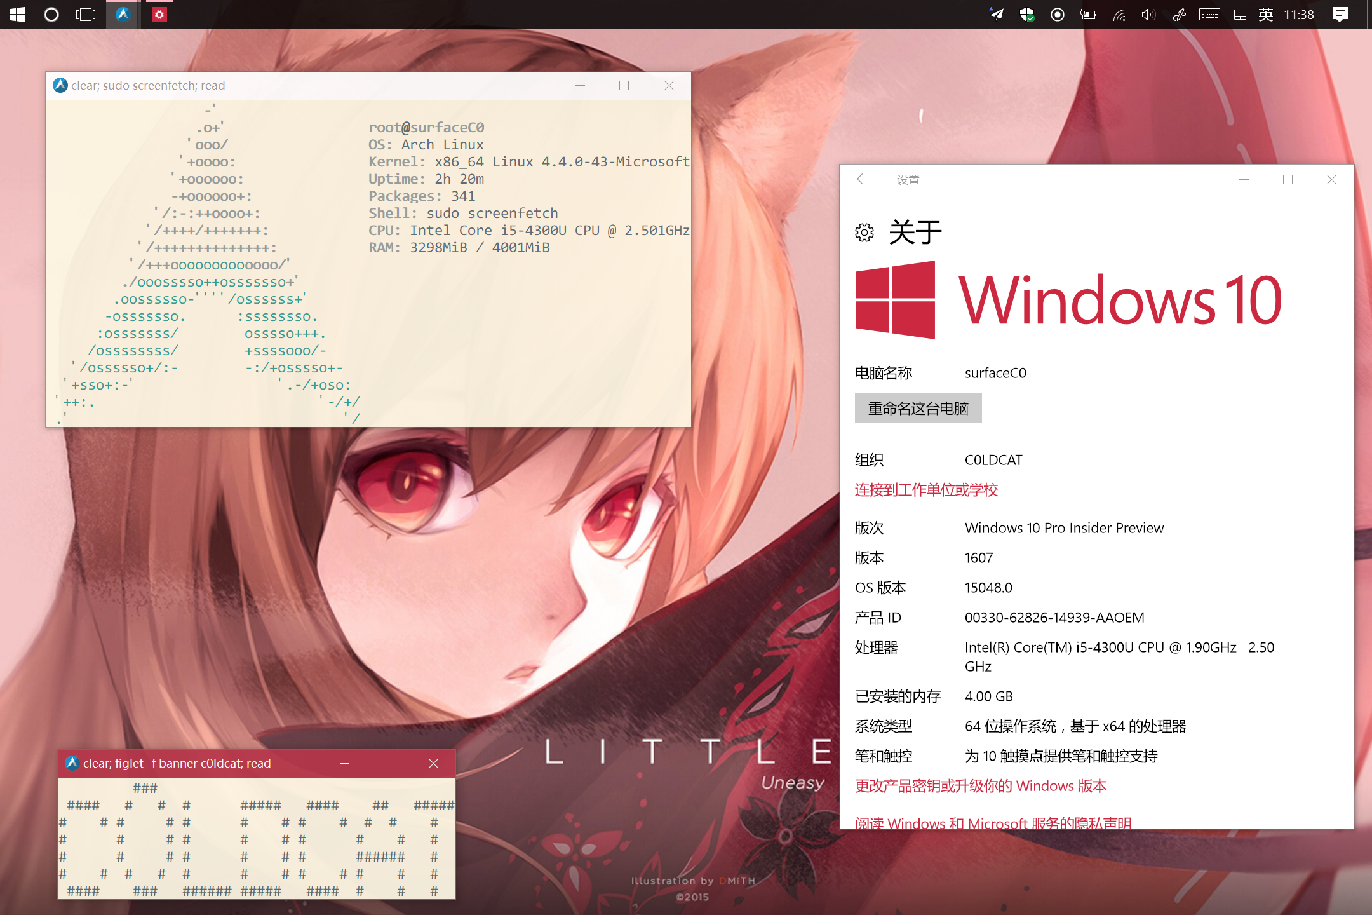Open Task View from the taskbar
The width and height of the screenshot is (1372, 915).
click(86, 14)
